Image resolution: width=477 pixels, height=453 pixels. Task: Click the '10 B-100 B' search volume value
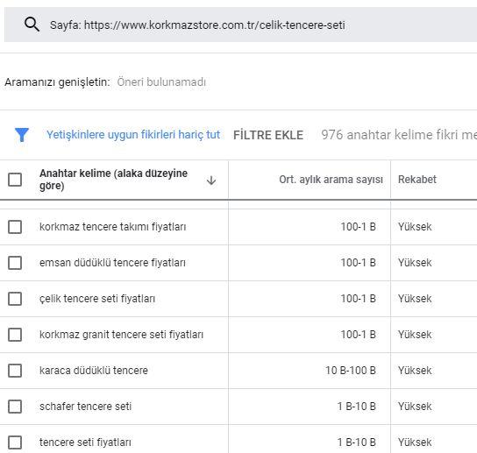351,371
